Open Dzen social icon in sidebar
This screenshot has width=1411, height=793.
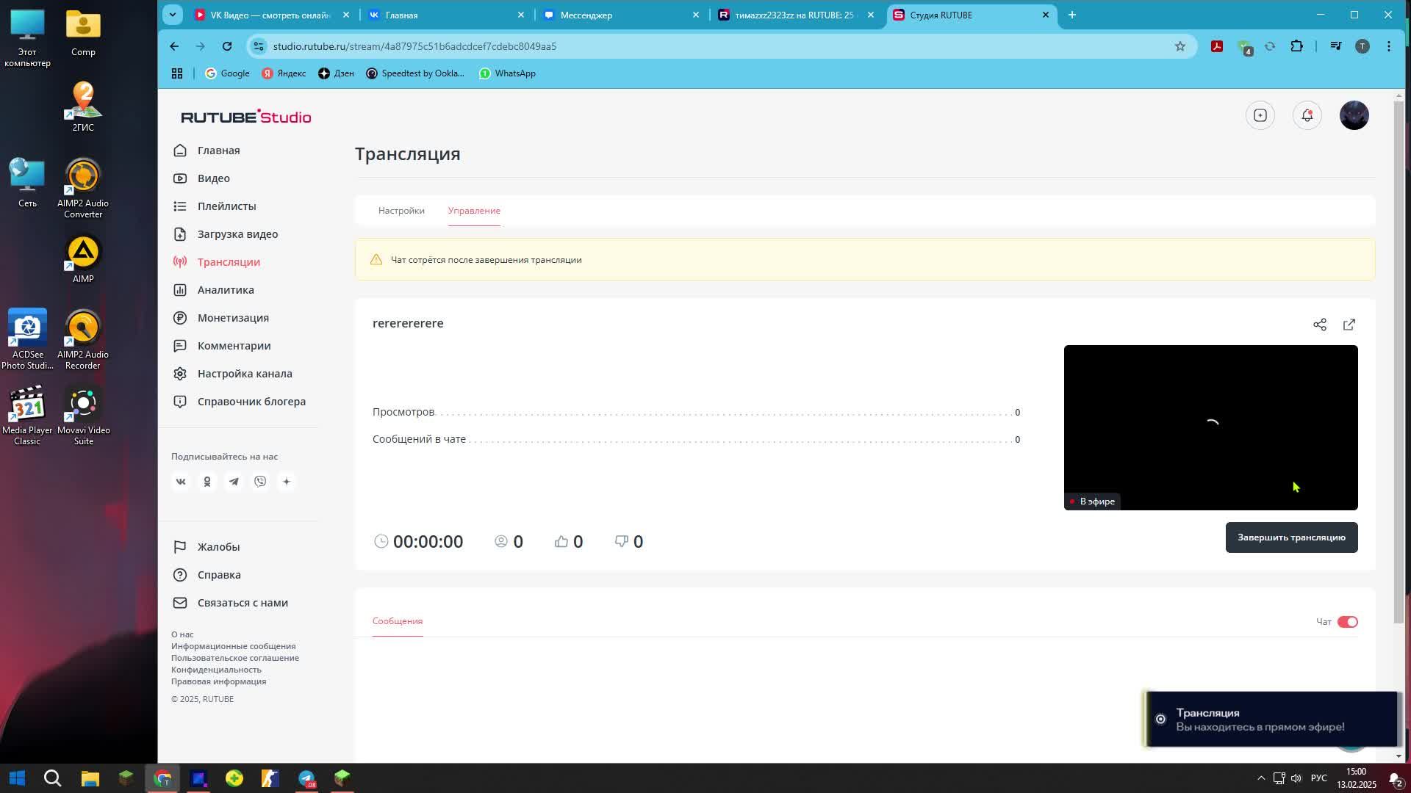click(x=287, y=482)
